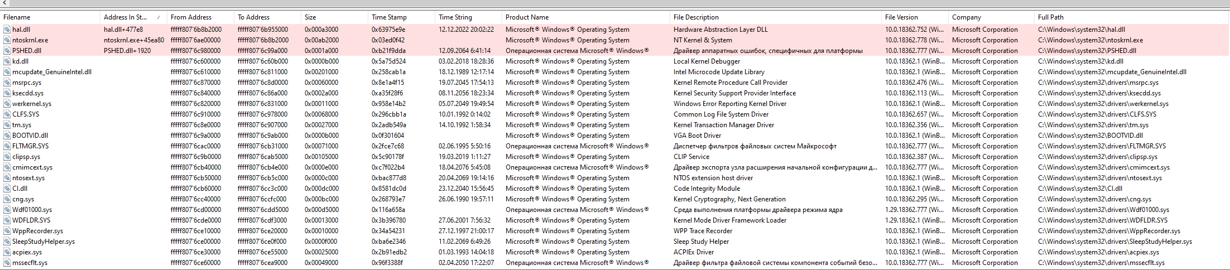Select the CI.dll file icon
The image size is (1230, 270).
tap(7, 189)
